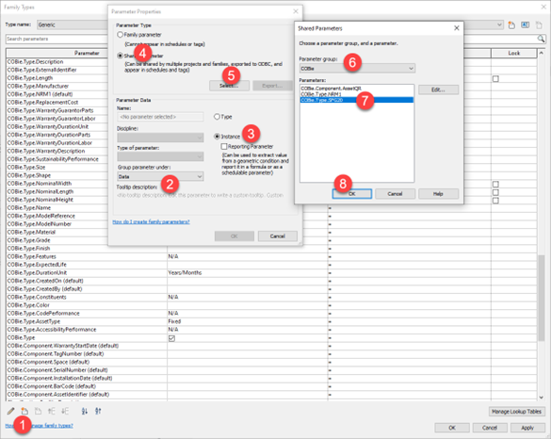Viewport: 551px width, 439px height.
Task: Click the Lock column header
Action: pos(513,53)
